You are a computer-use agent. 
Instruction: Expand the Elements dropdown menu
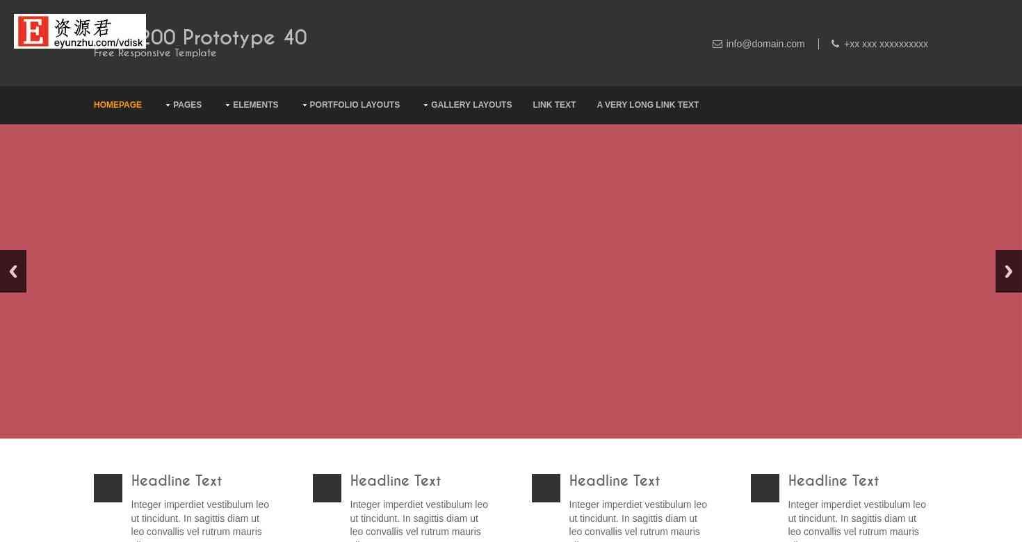point(252,105)
